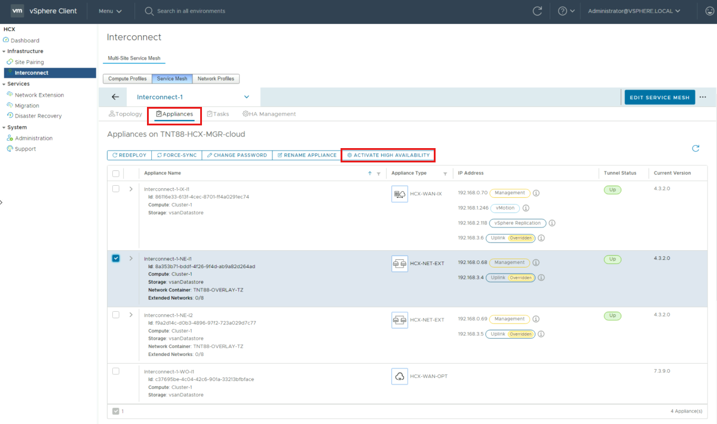This screenshot has width=717, height=424.
Task: Click the Search in all environments field
Action: (x=191, y=11)
